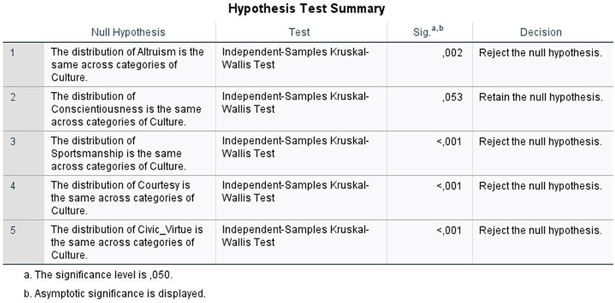Select the Null Hypothesis column header

(x=128, y=32)
